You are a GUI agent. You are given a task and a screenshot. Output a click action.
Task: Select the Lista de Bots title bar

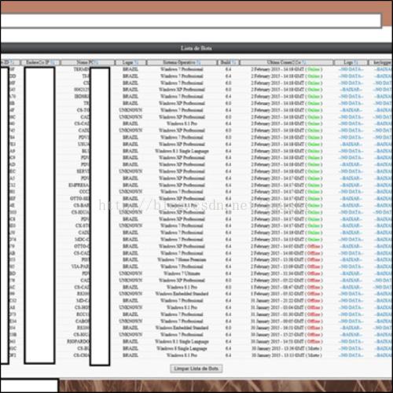coord(196,48)
